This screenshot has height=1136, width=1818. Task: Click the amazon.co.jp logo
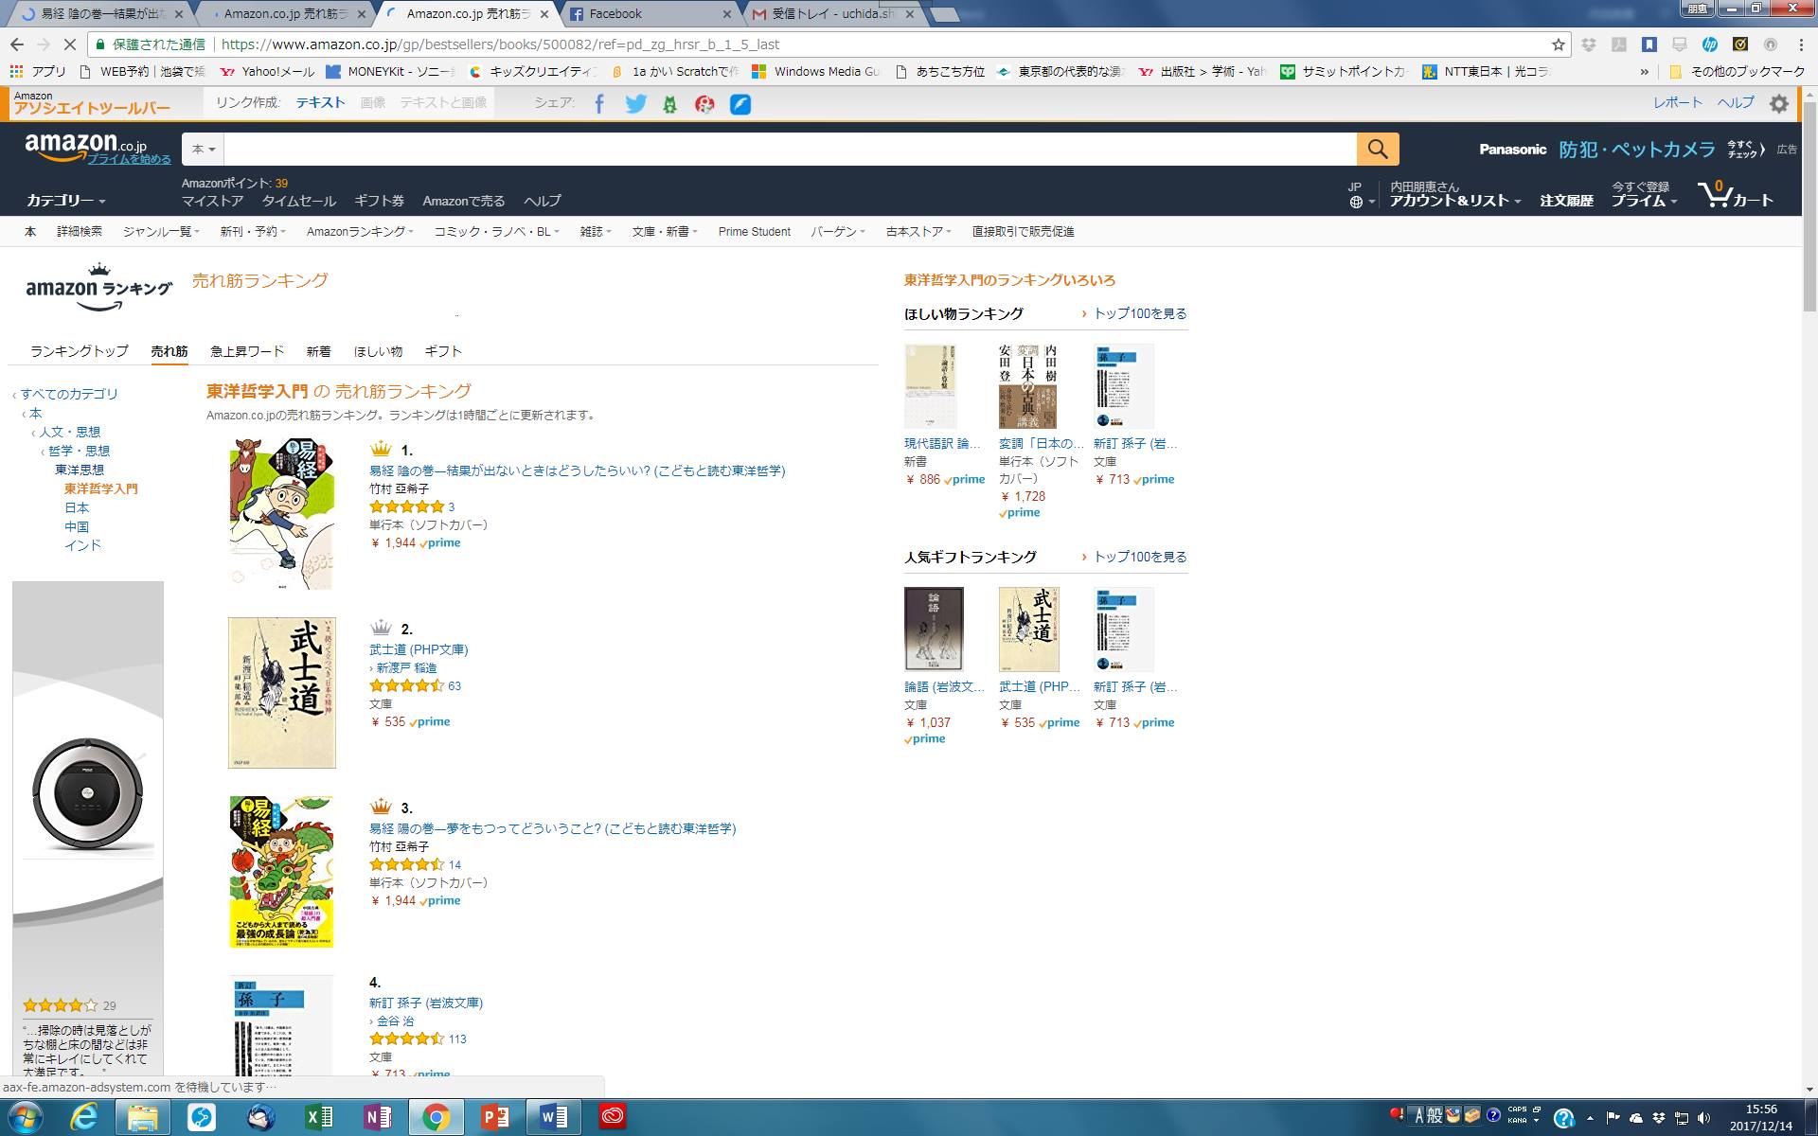tap(86, 145)
